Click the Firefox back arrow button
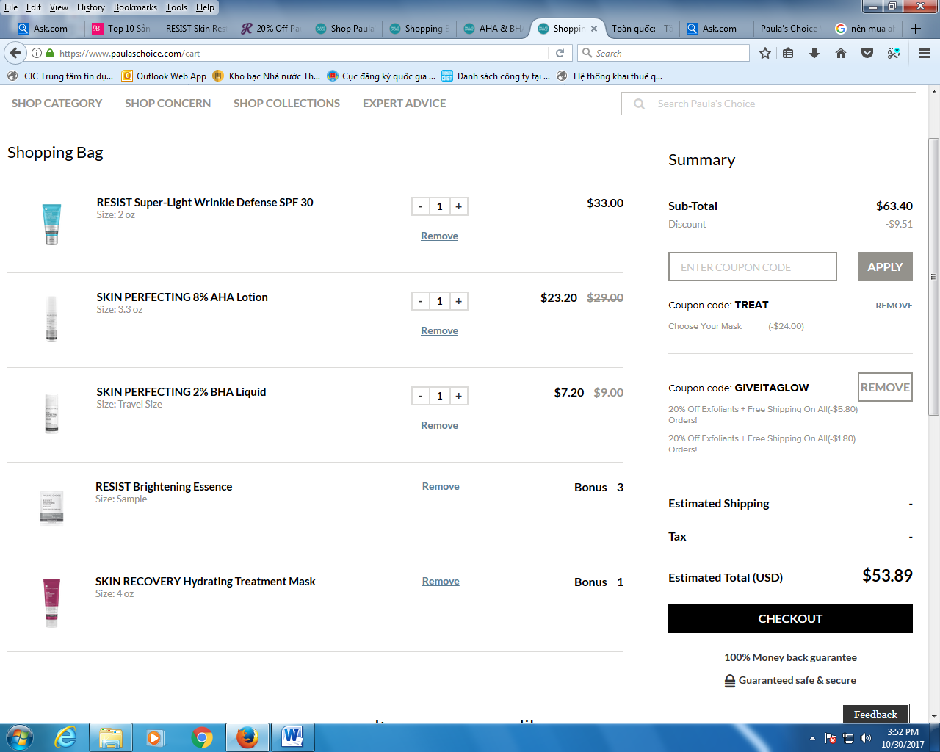This screenshot has width=940, height=752. (15, 53)
